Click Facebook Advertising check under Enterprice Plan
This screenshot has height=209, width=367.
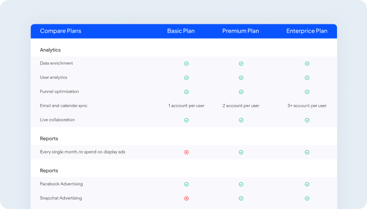click(307, 185)
